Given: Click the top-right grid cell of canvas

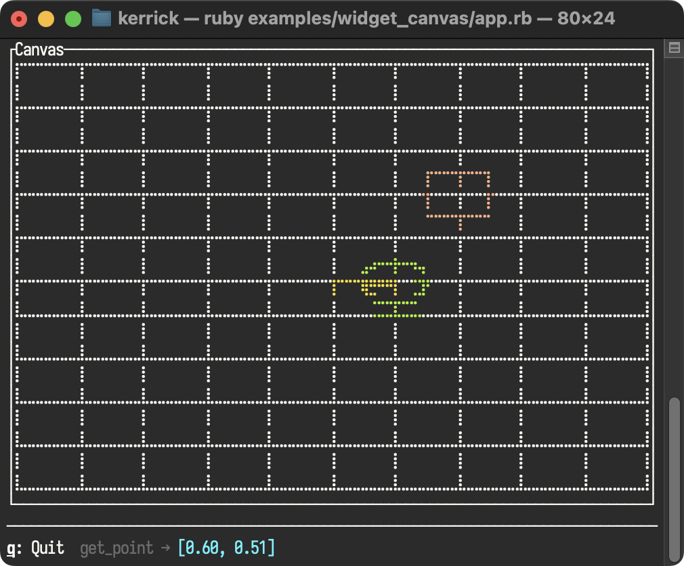Looking at the screenshot, I should point(616,86).
